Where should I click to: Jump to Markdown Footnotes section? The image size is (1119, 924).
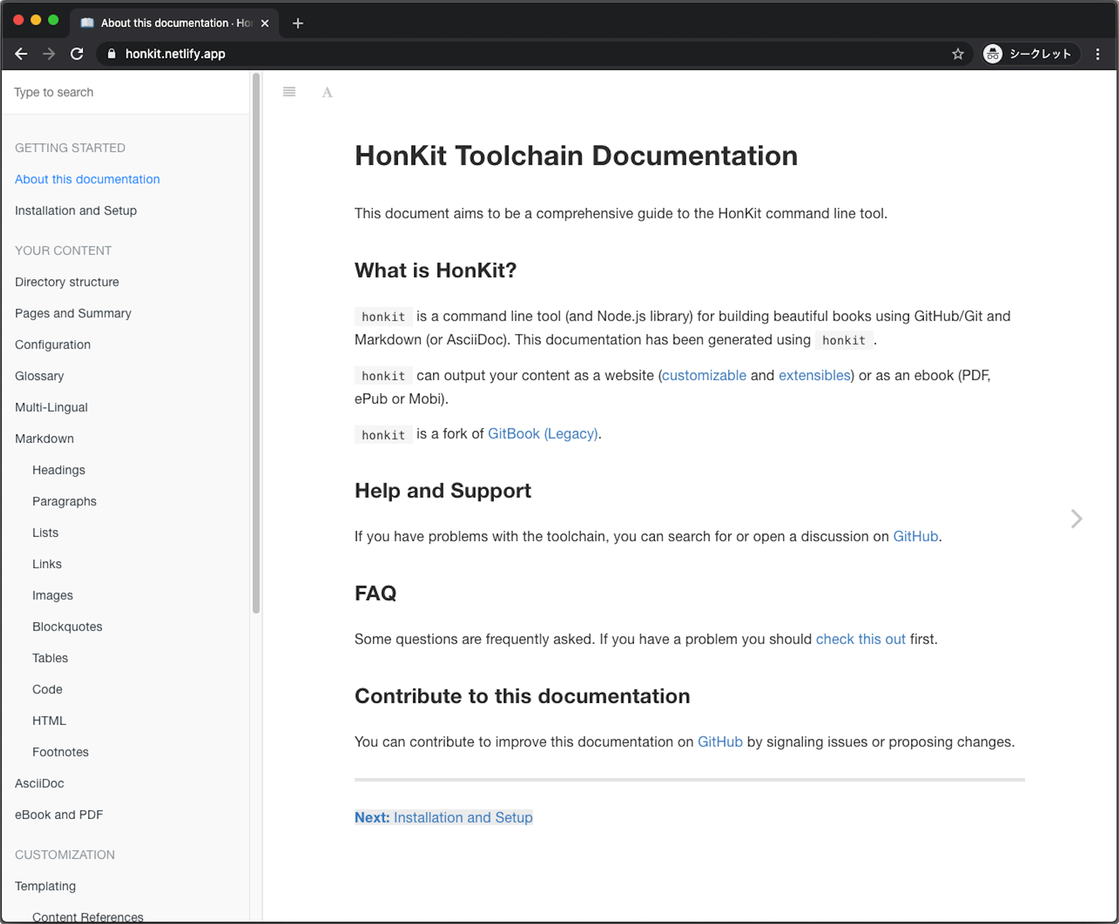click(x=60, y=753)
